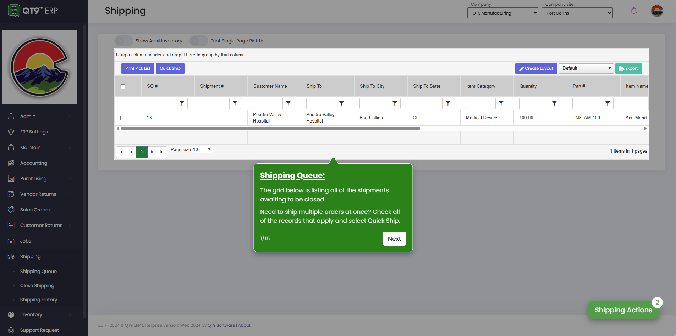676x336 pixels.
Task: Go to the last page of grid
Action: [x=162, y=152]
